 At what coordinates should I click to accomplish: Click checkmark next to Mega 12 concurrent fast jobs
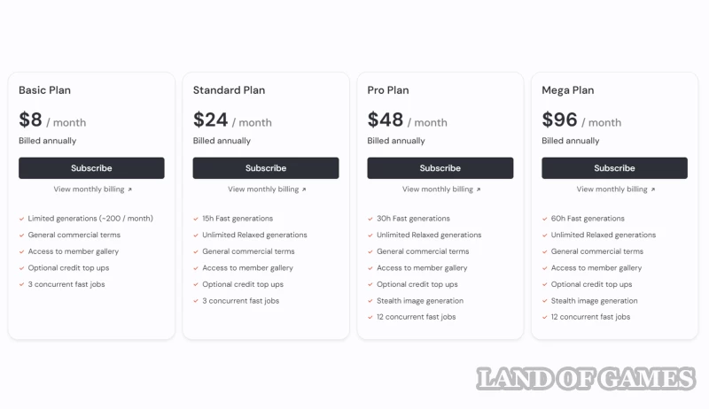[x=545, y=318]
